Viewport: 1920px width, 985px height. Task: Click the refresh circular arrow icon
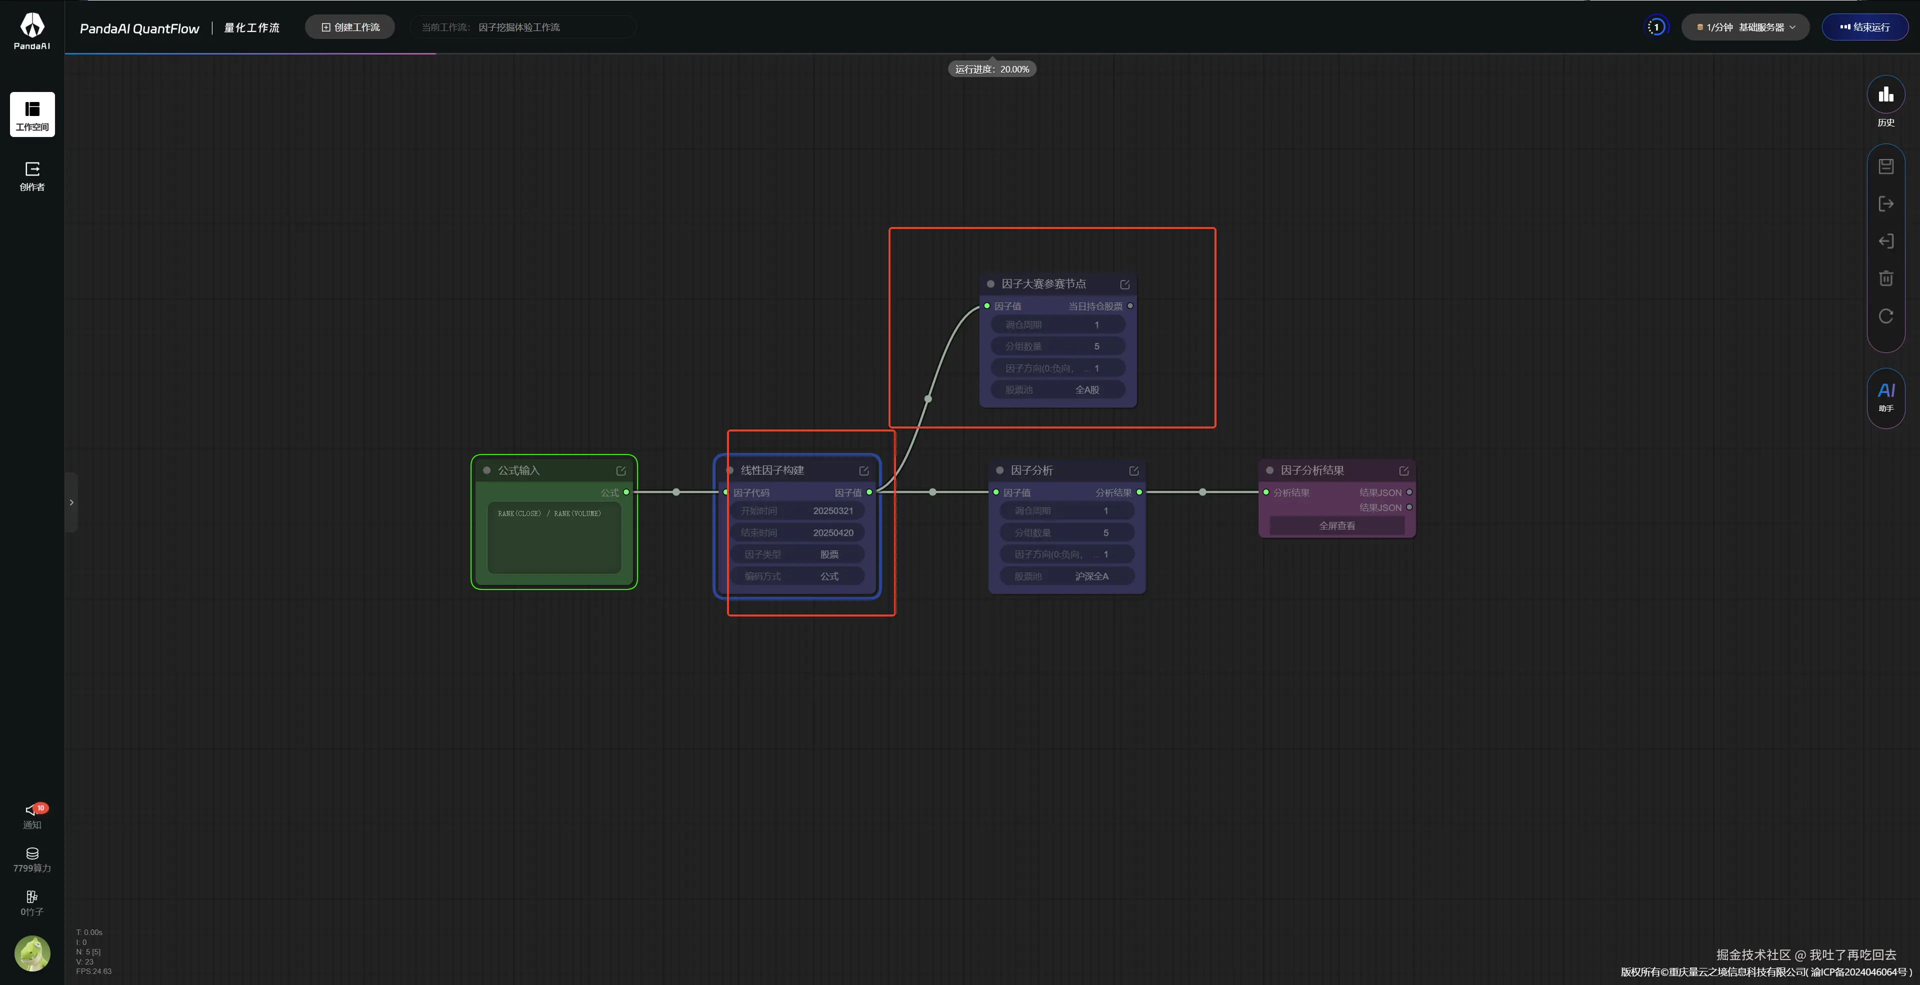point(1885,316)
